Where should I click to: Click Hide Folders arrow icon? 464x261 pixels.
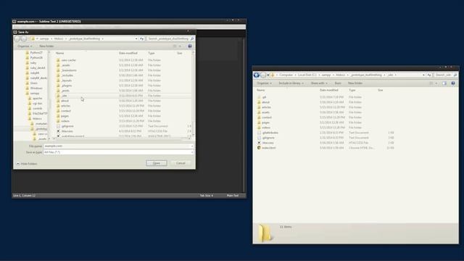point(18,164)
